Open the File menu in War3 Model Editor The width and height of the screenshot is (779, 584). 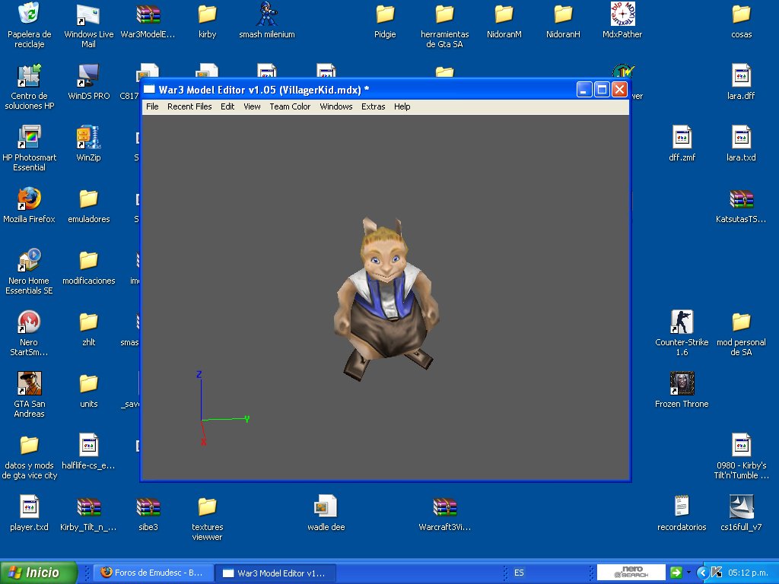coord(152,106)
